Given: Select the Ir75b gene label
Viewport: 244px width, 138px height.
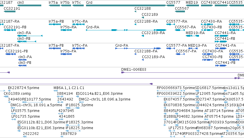Looking at the screenshot, I should point(65,3).
